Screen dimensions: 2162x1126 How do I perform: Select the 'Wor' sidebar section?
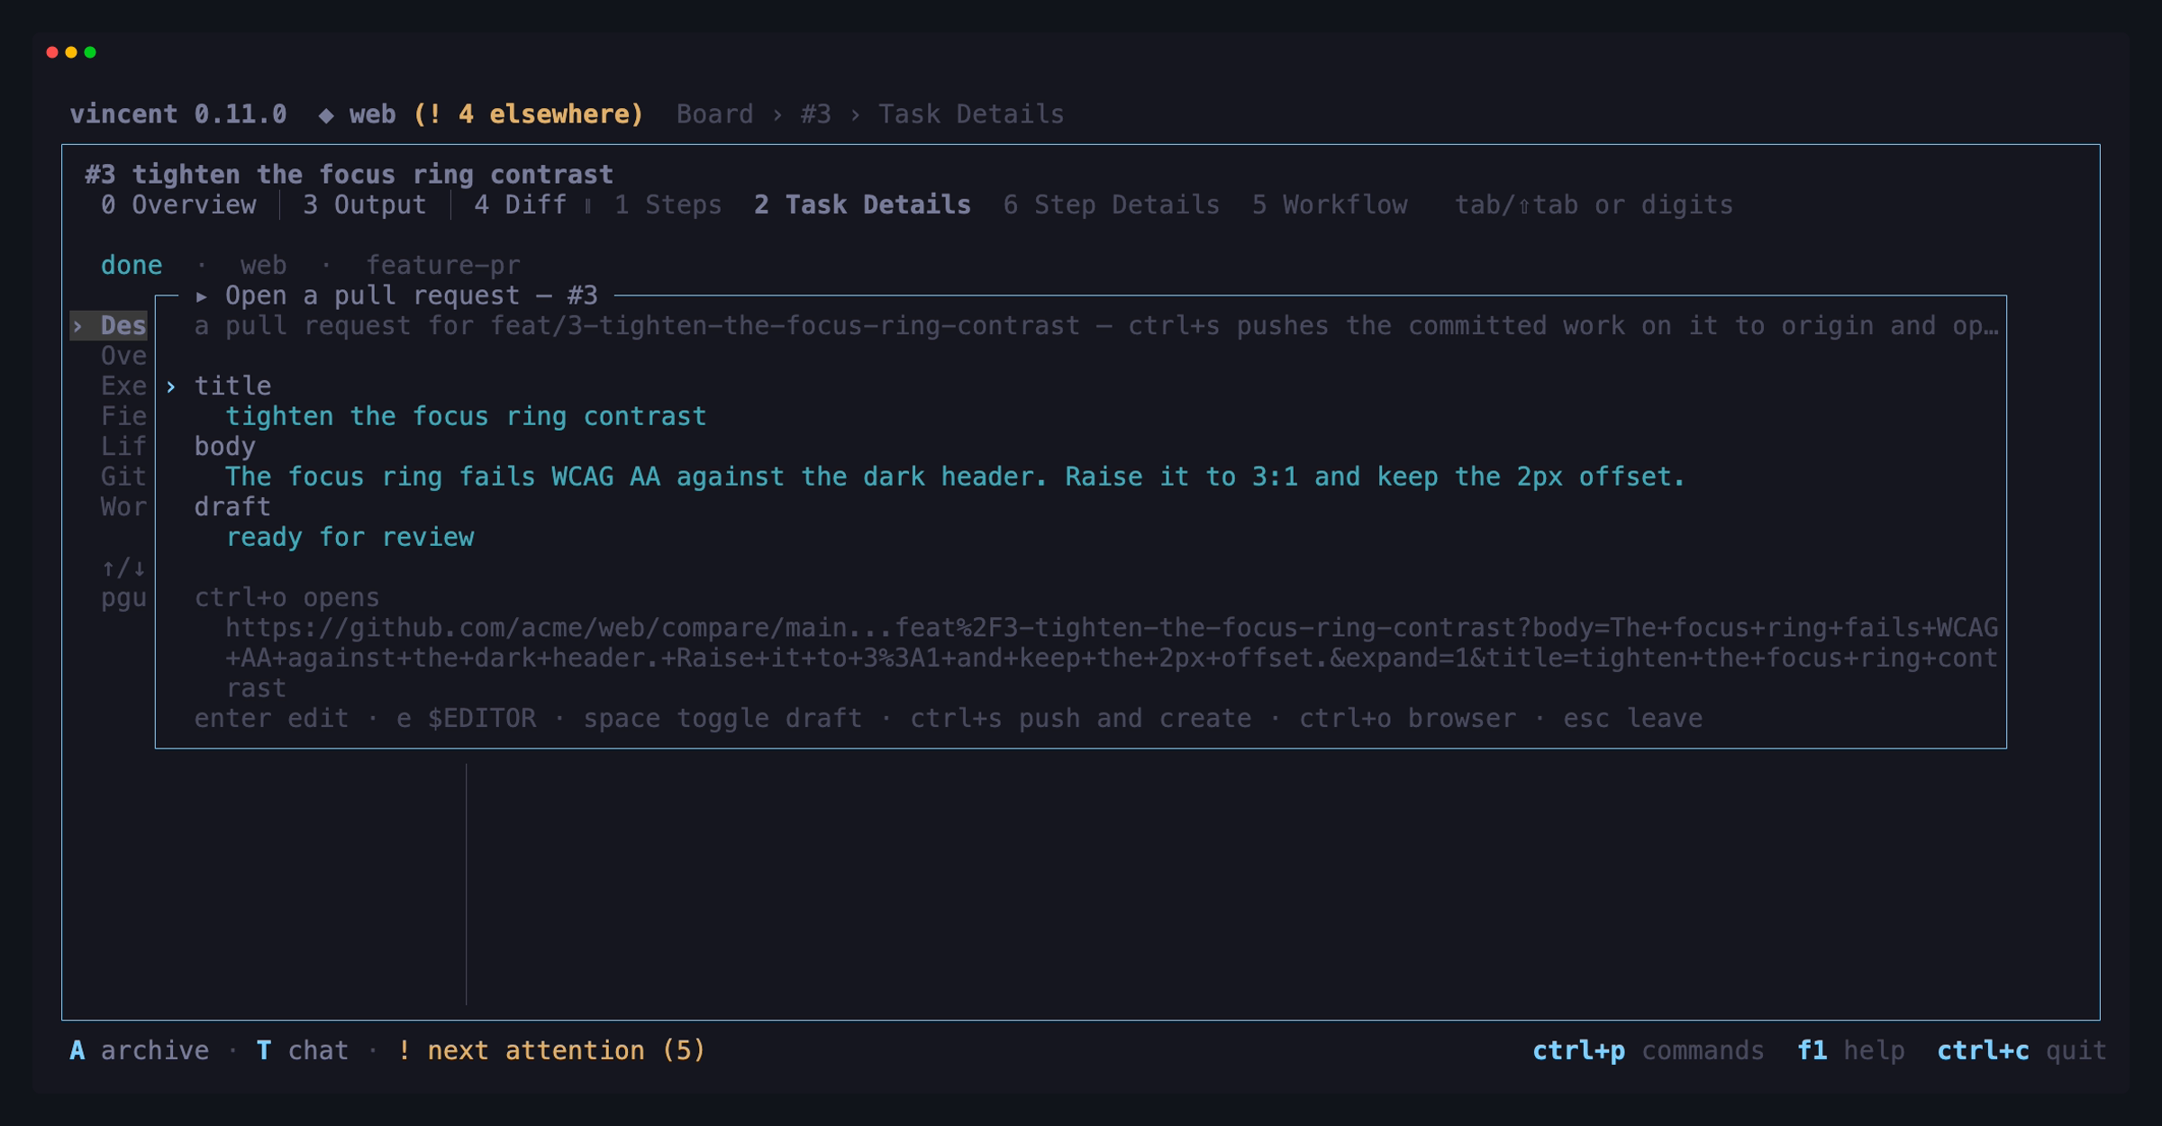click(x=123, y=507)
